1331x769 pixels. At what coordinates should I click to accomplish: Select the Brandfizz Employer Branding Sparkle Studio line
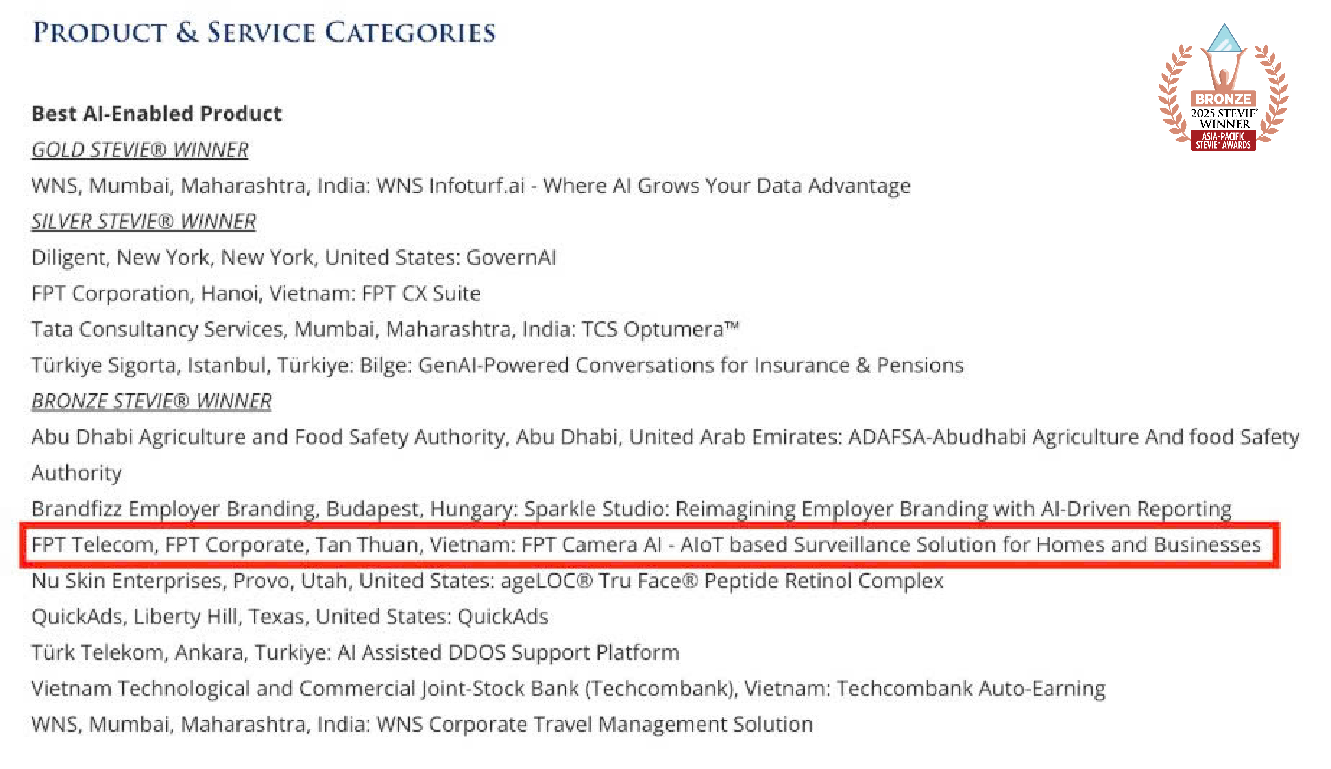pyautogui.click(x=631, y=509)
